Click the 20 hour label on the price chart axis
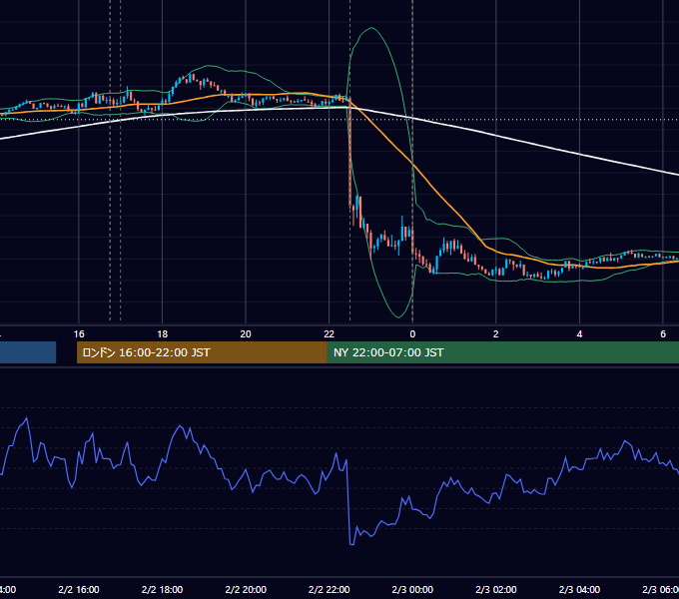Image resolution: width=679 pixels, height=599 pixels. click(x=246, y=334)
